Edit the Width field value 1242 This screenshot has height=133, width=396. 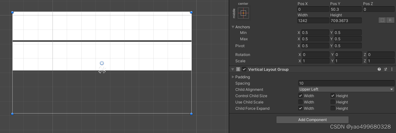(313, 20)
